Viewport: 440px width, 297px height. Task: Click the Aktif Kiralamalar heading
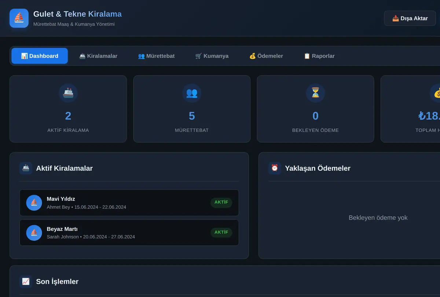point(64,168)
